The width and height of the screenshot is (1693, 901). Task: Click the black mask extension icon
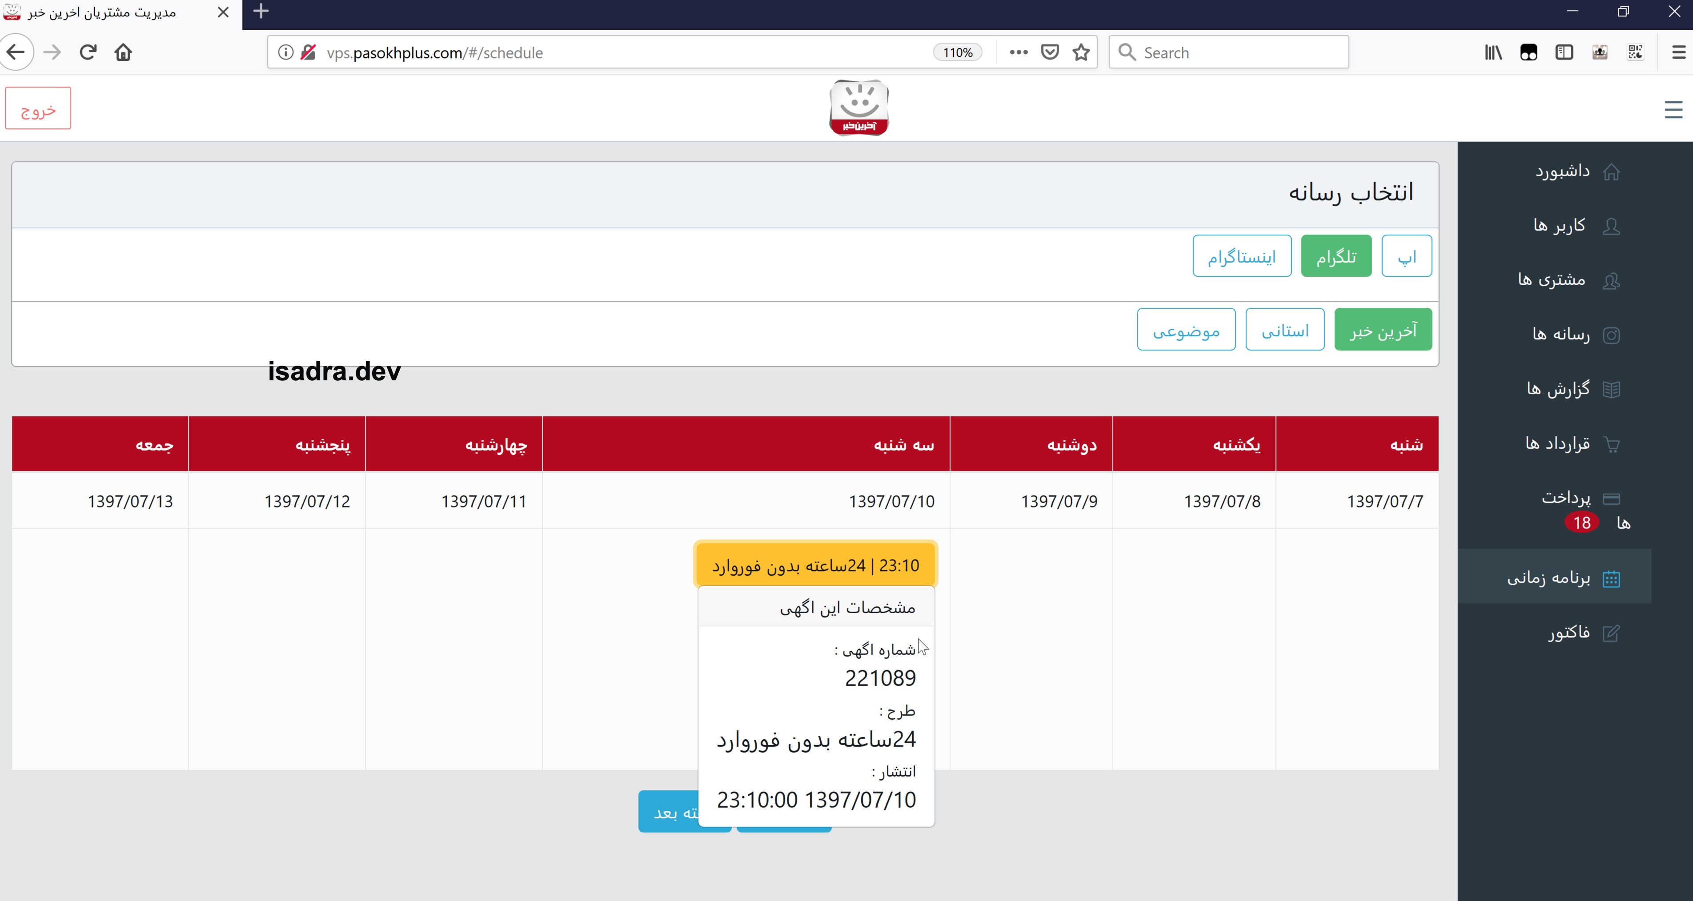point(1529,52)
